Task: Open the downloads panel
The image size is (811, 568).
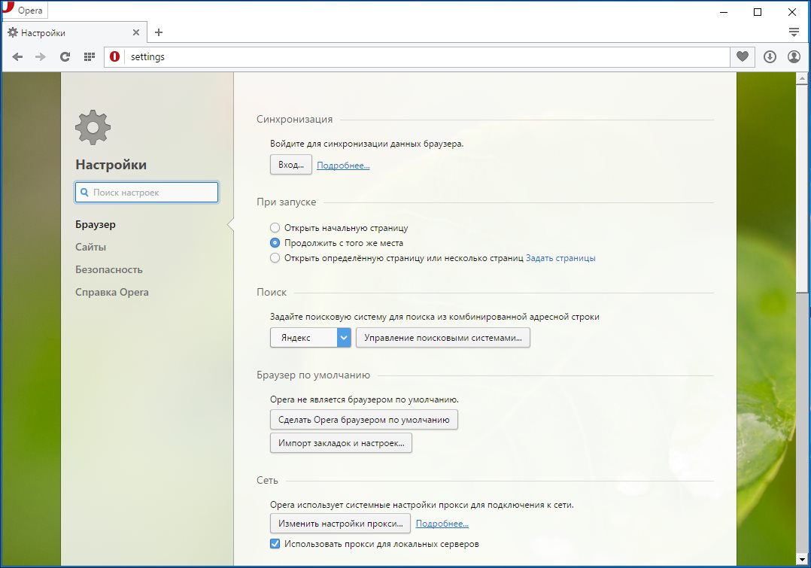Action: point(770,57)
